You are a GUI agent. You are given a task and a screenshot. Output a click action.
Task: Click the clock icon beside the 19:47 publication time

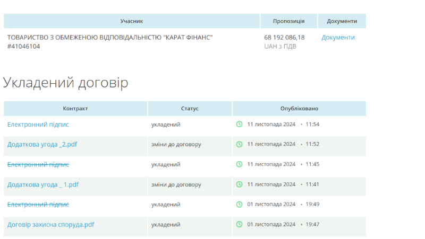239,225
